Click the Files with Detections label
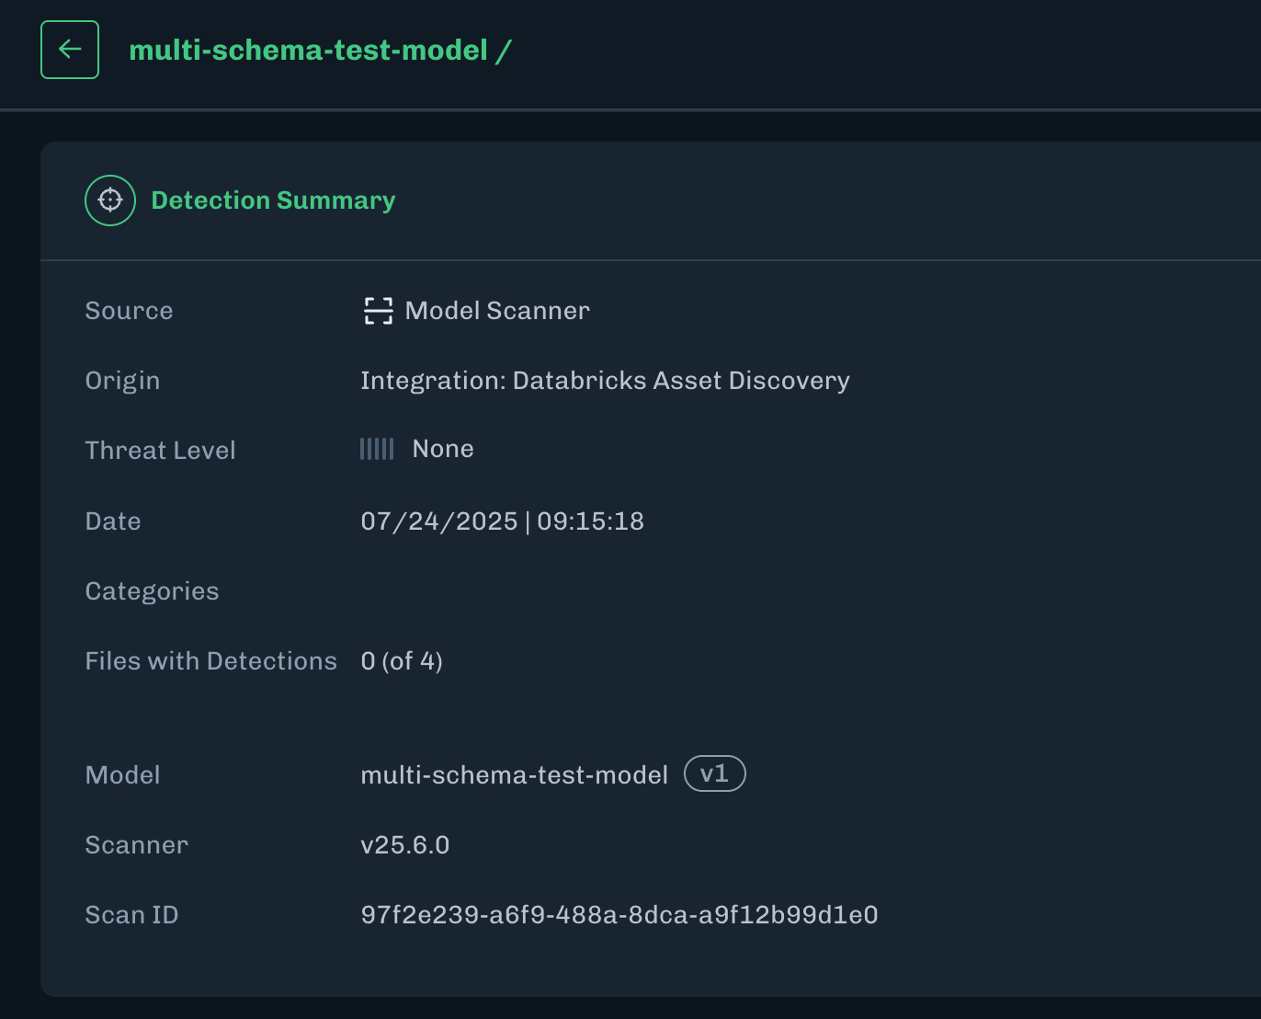The width and height of the screenshot is (1261, 1019). click(x=210, y=661)
